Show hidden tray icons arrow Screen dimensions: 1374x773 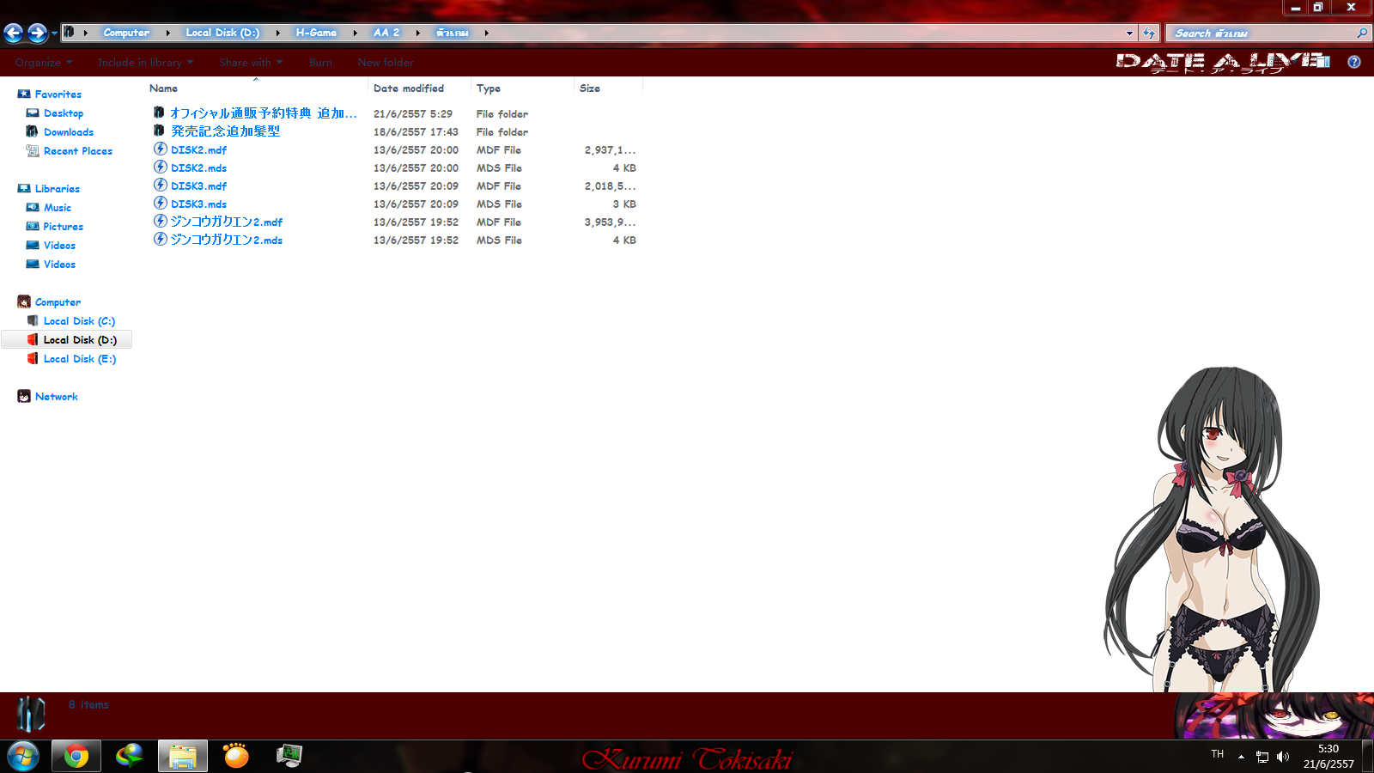click(x=1241, y=757)
